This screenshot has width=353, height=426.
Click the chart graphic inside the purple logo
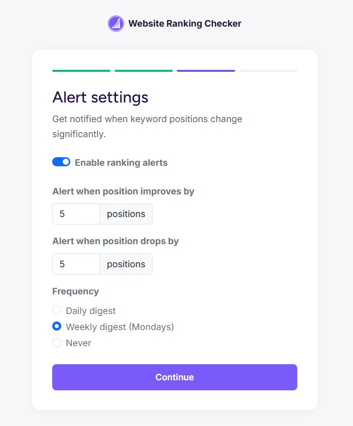point(115,24)
